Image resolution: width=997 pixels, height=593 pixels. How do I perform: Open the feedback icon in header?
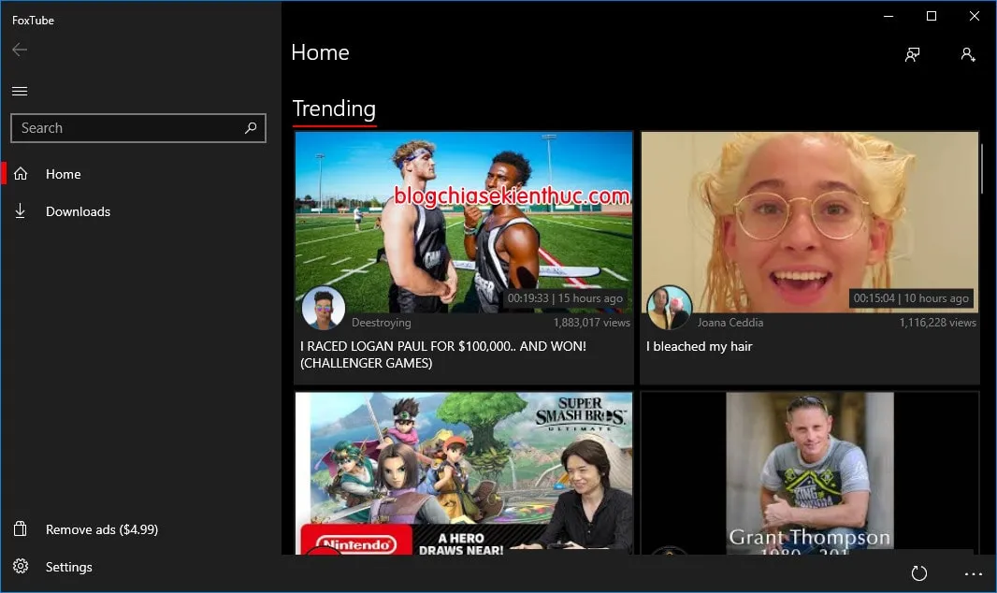(x=913, y=54)
